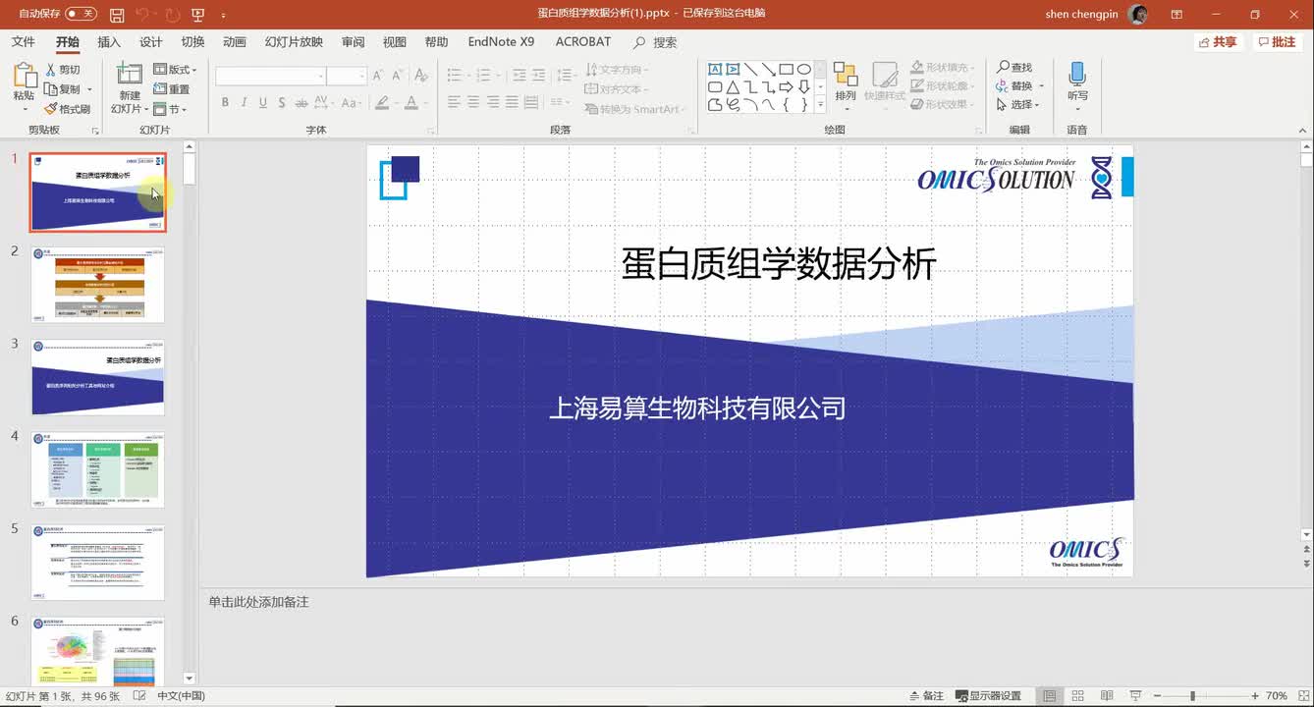Click the Increase Font Size icon
1314x707 pixels.
(378, 76)
